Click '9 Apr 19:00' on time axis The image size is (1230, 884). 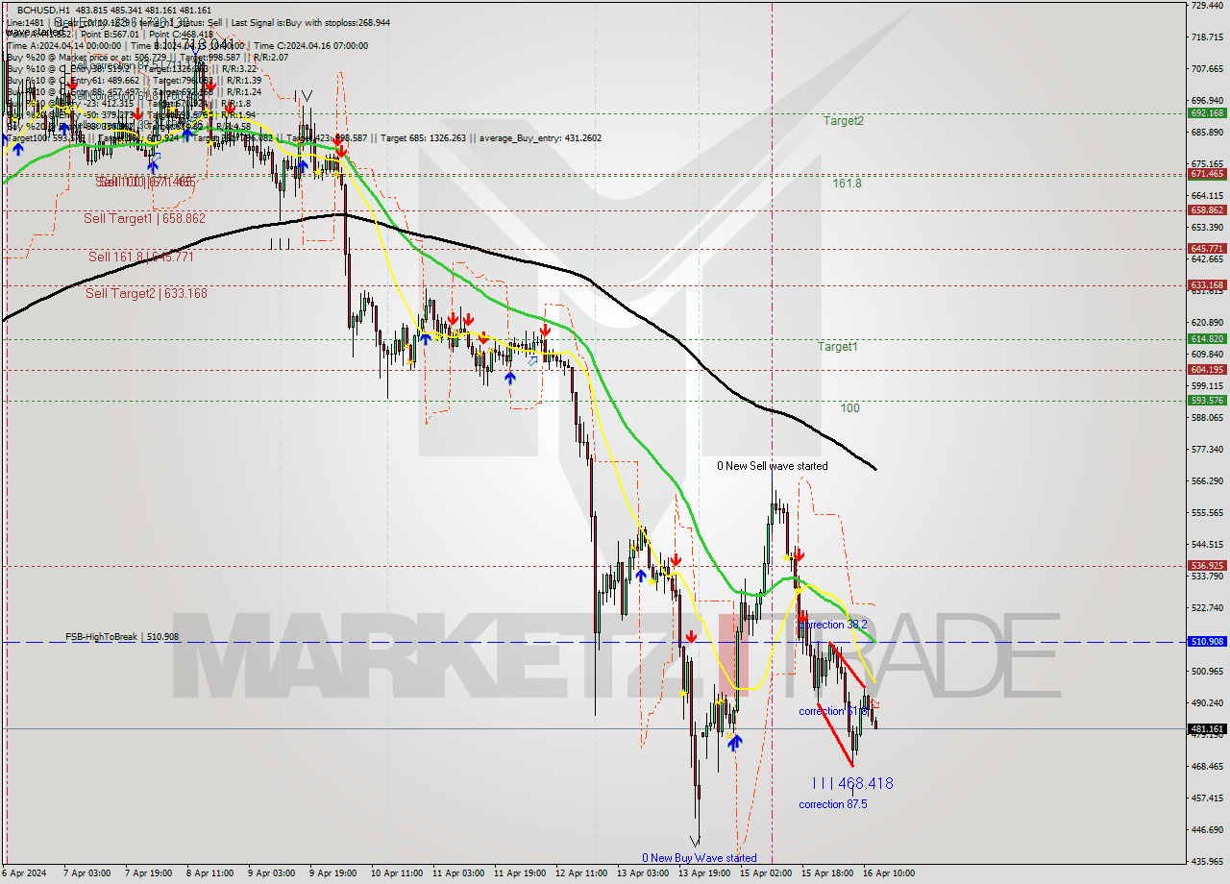[x=332, y=873]
